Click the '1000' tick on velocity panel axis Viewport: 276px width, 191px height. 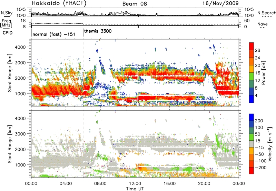(x=20, y=165)
